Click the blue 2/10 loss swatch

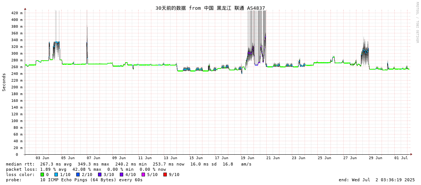[x=78, y=175]
